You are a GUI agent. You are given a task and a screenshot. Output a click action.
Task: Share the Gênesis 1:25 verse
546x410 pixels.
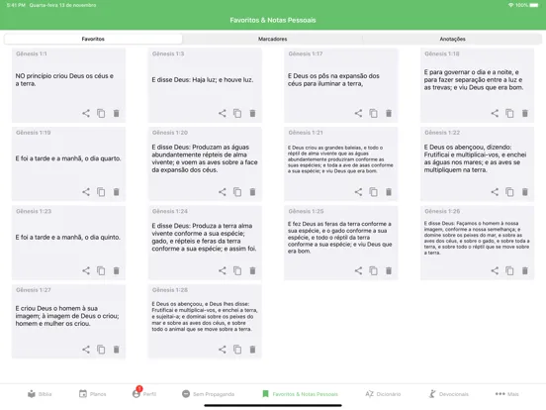[358, 270]
